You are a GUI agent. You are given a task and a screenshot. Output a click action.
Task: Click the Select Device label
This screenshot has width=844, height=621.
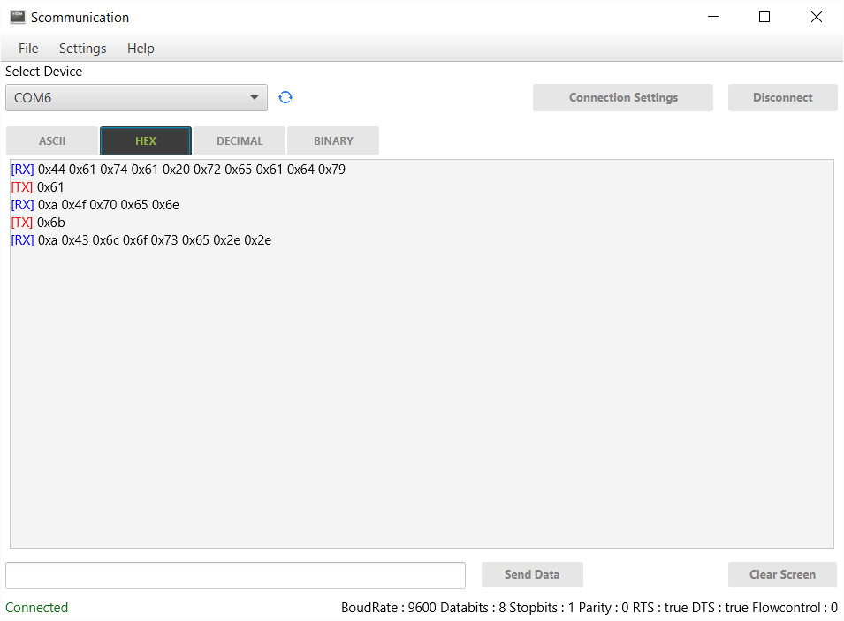[43, 72]
